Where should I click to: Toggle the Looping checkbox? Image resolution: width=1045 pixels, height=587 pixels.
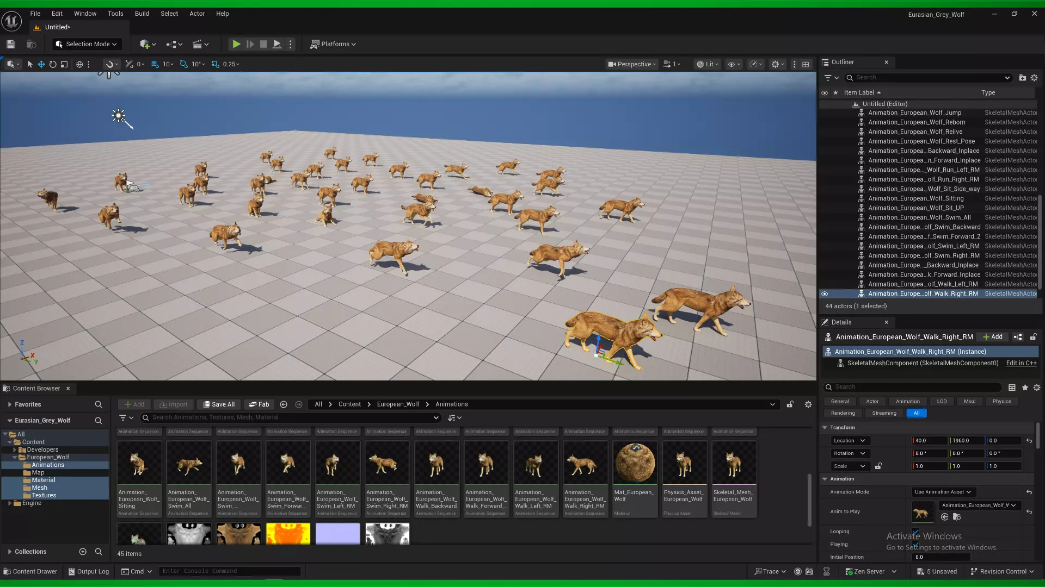click(915, 532)
